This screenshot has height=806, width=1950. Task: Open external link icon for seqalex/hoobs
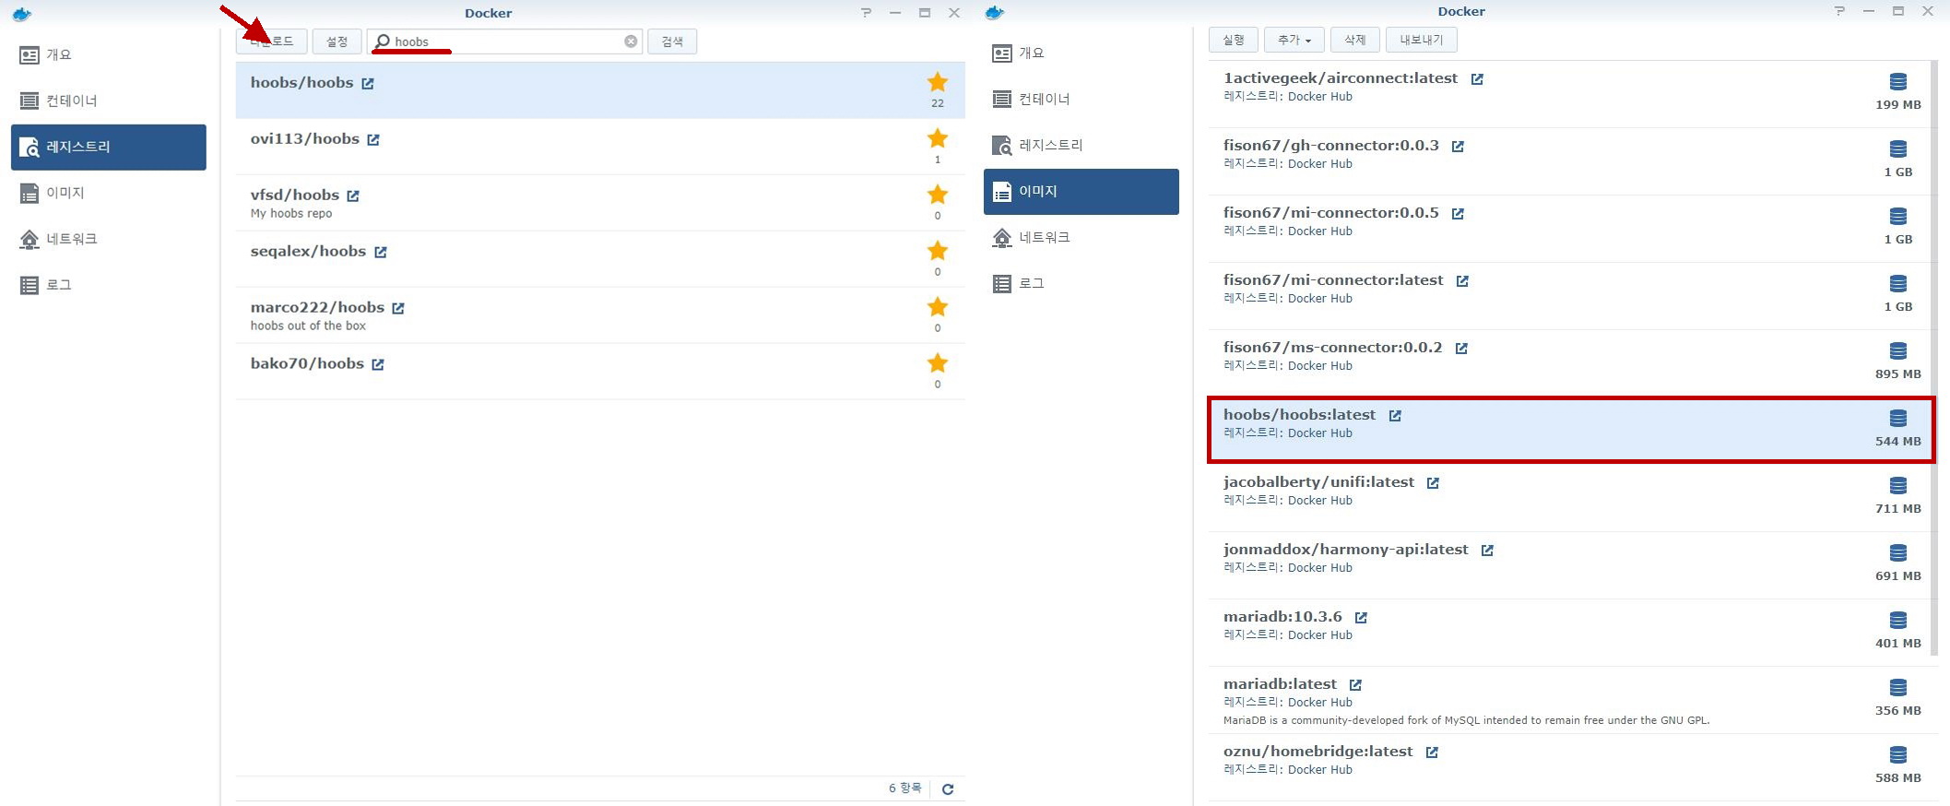tap(381, 253)
